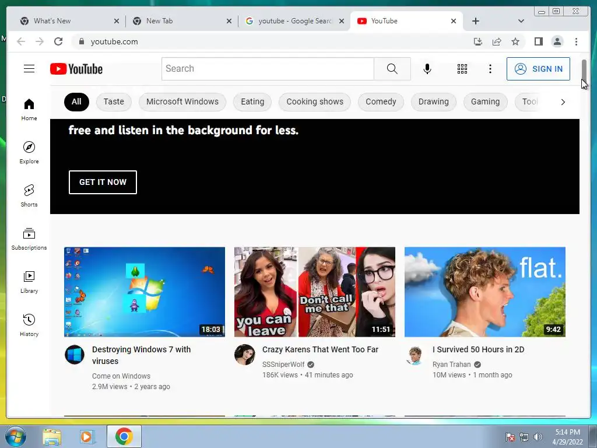Select the All category chip
Screen dimensions: 597x448
pos(76,101)
